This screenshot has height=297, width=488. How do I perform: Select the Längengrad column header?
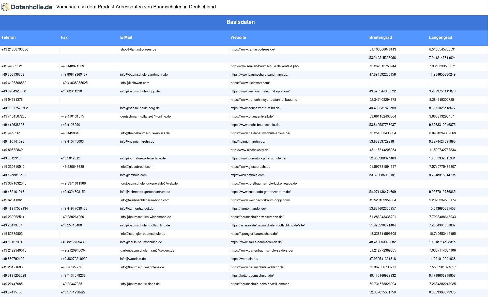440,38
